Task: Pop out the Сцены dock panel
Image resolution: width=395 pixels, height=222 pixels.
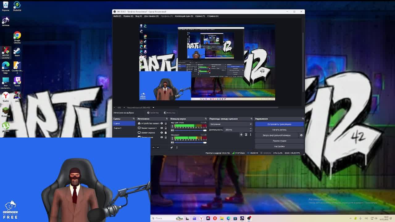Action: [x=134, y=119]
